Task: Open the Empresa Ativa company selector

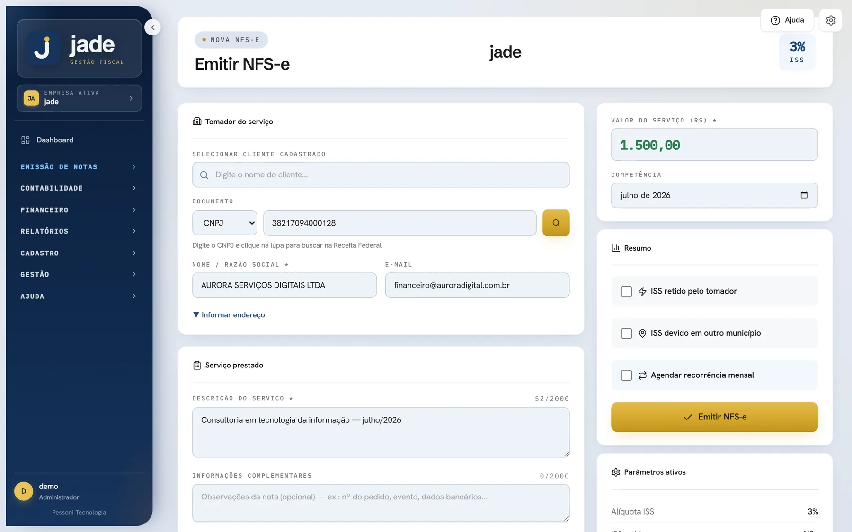Action: [x=79, y=98]
